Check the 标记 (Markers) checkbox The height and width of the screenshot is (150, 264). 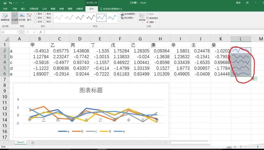45,22
